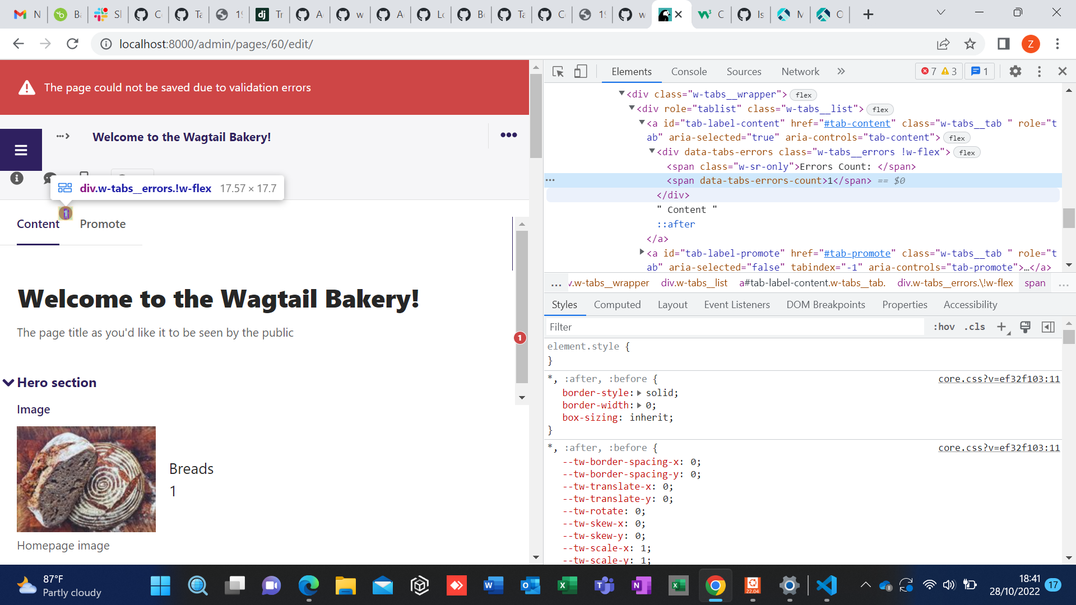Show more DevTools tabs chevron
The height and width of the screenshot is (605, 1076).
[x=841, y=71]
